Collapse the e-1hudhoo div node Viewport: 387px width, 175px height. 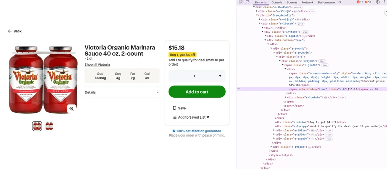[x=254, y=7]
